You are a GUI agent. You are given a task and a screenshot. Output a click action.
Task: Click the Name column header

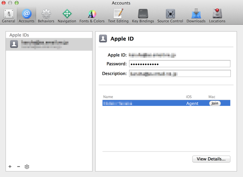pyautogui.click(x=108, y=97)
